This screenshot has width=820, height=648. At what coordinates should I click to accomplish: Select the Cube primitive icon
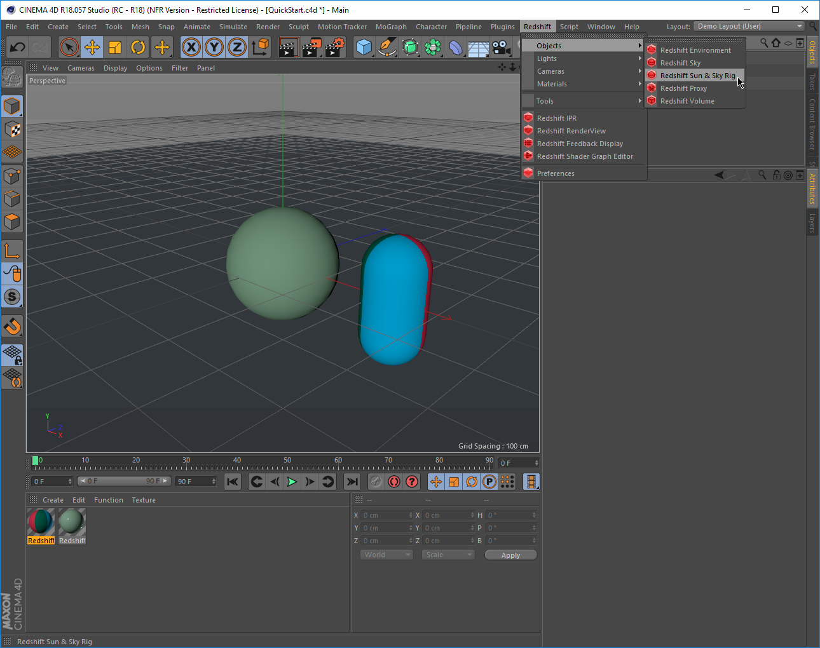click(x=364, y=47)
